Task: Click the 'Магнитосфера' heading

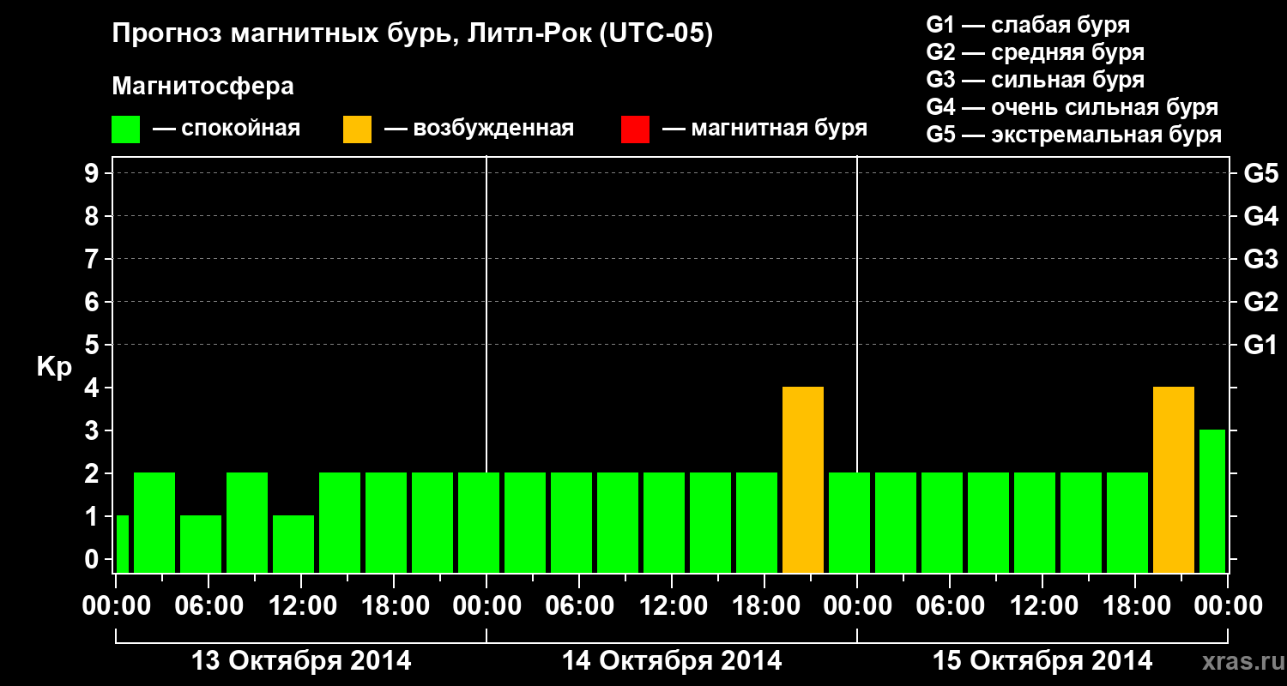Action: 202,87
